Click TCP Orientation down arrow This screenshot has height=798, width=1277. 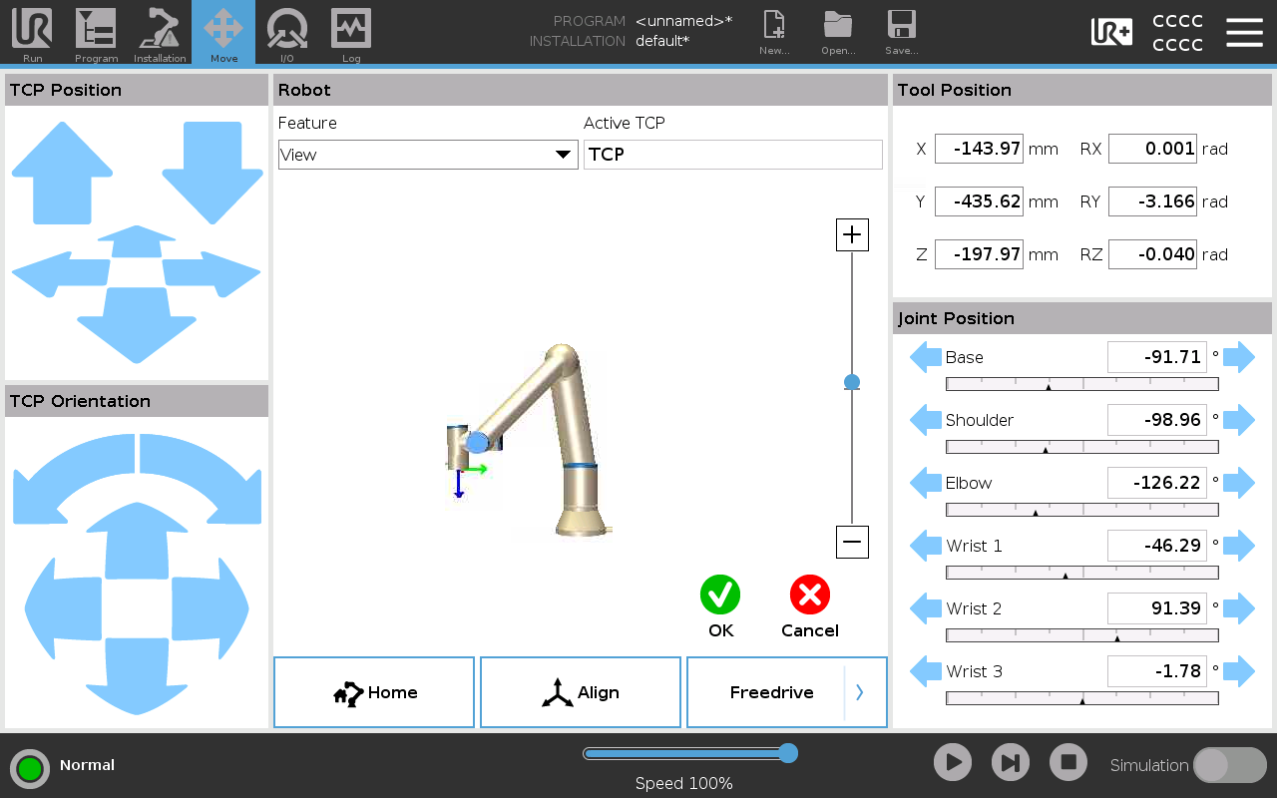pyautogui.click(x=137, y=676)
